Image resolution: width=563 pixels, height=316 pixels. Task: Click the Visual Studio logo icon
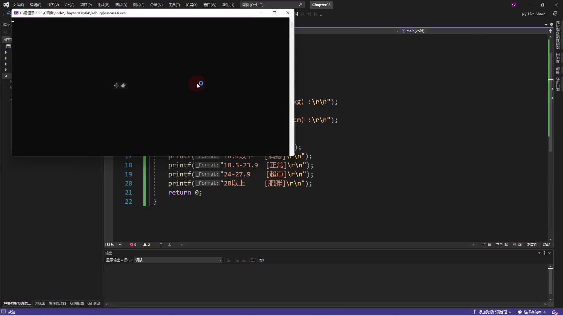[6, 5]
